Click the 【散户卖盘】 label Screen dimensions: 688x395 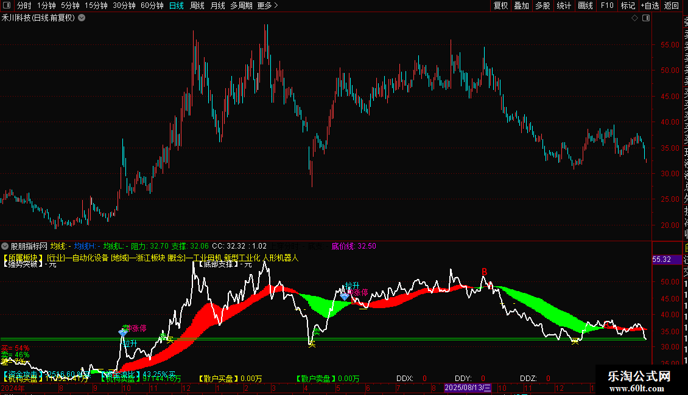click(x=316, y=379)
